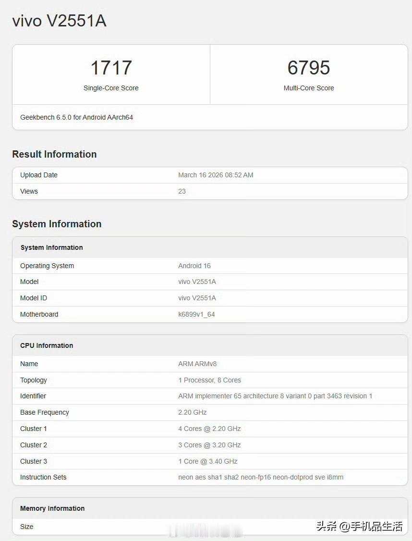Screen dimensions: 412x541
Task: Select 4 Cores @ 2.20 GHz value
Action: pos(210,429)
